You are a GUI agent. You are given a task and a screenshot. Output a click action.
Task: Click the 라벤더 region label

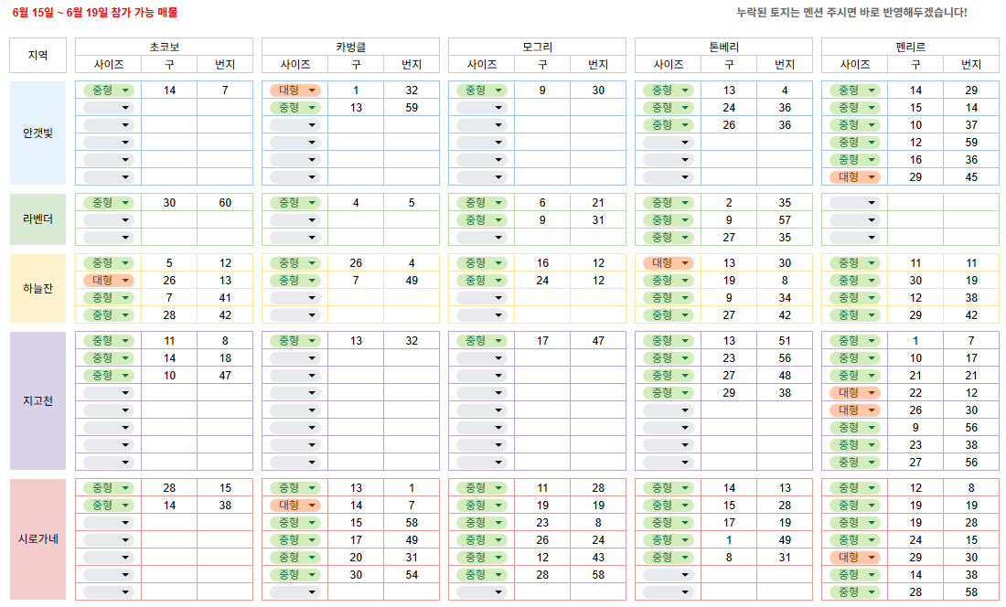[x=37, y=219]
